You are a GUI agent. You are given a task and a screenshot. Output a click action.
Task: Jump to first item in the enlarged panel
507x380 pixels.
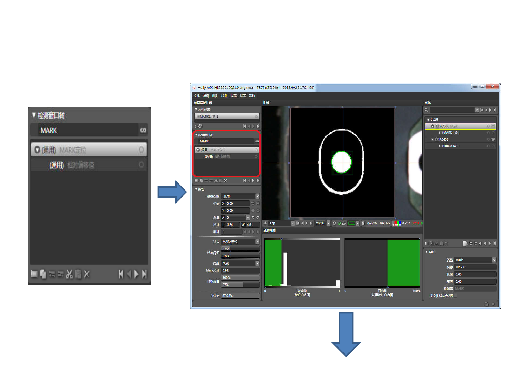pyautogui.click(x=121, y=274)
